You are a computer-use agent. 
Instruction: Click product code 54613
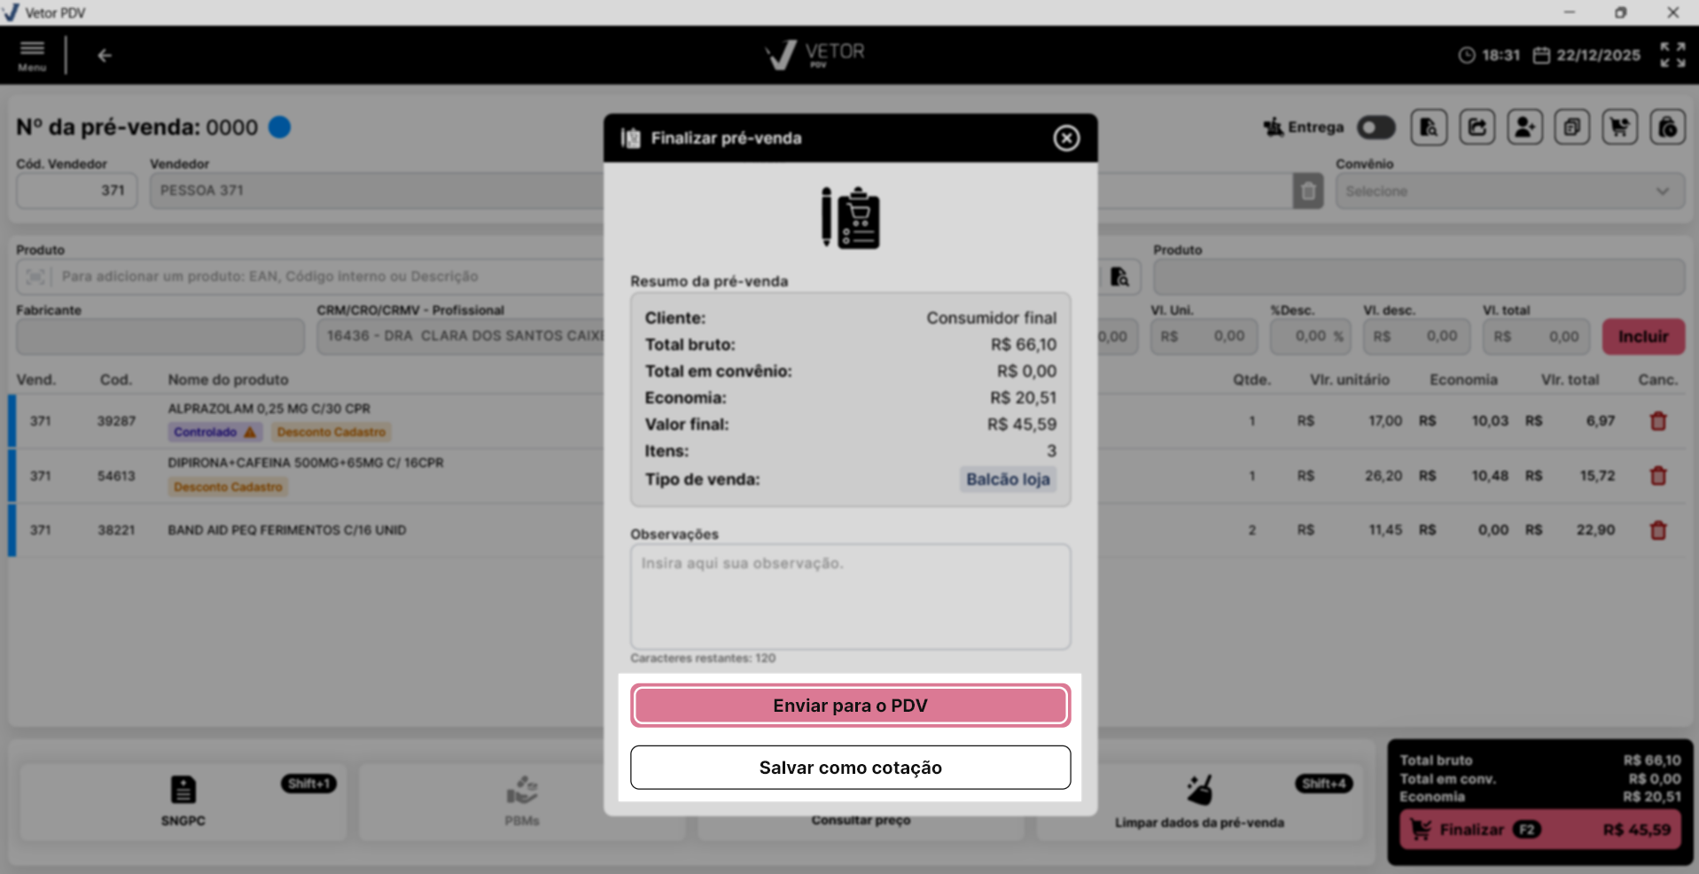[116, 476]
